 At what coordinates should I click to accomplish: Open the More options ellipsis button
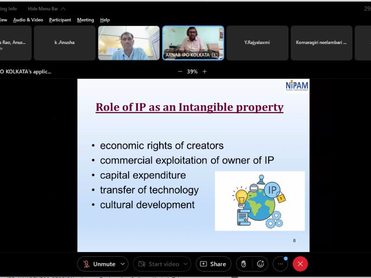(x=280, y=264)
